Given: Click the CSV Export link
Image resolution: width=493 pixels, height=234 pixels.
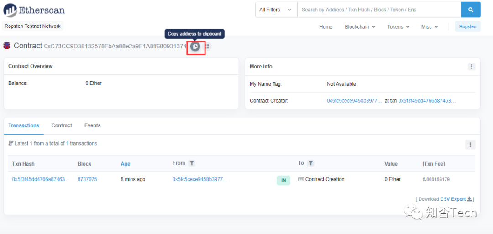Looking at the screenshot, I should (x=453, y=199).
